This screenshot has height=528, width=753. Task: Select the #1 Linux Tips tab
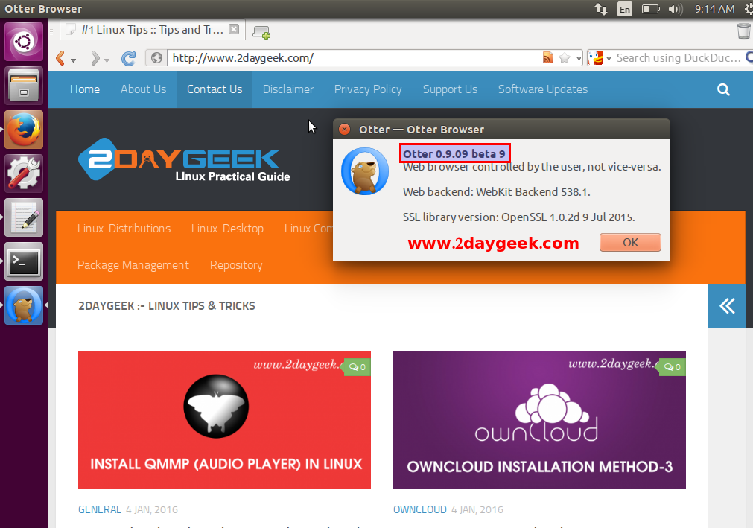[x=152, y=30]
